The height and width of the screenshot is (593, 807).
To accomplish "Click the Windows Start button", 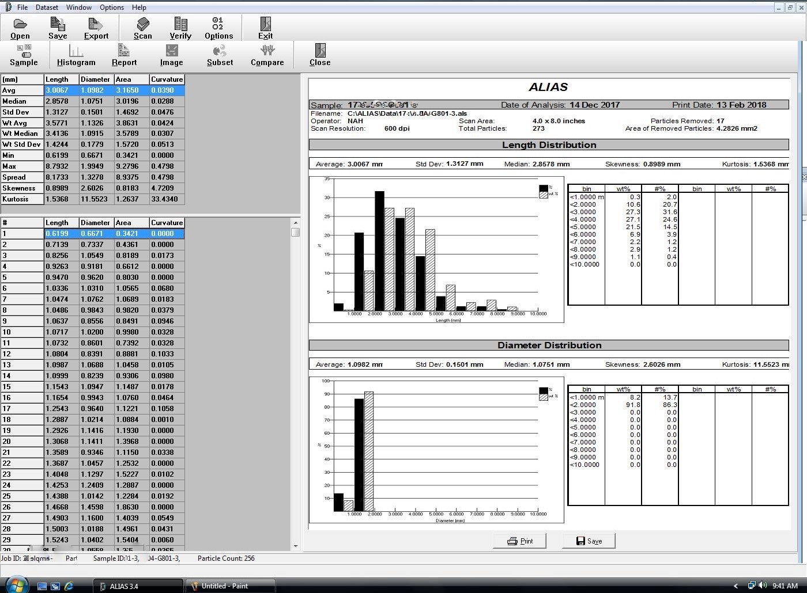I will click(x=16, y=586).
